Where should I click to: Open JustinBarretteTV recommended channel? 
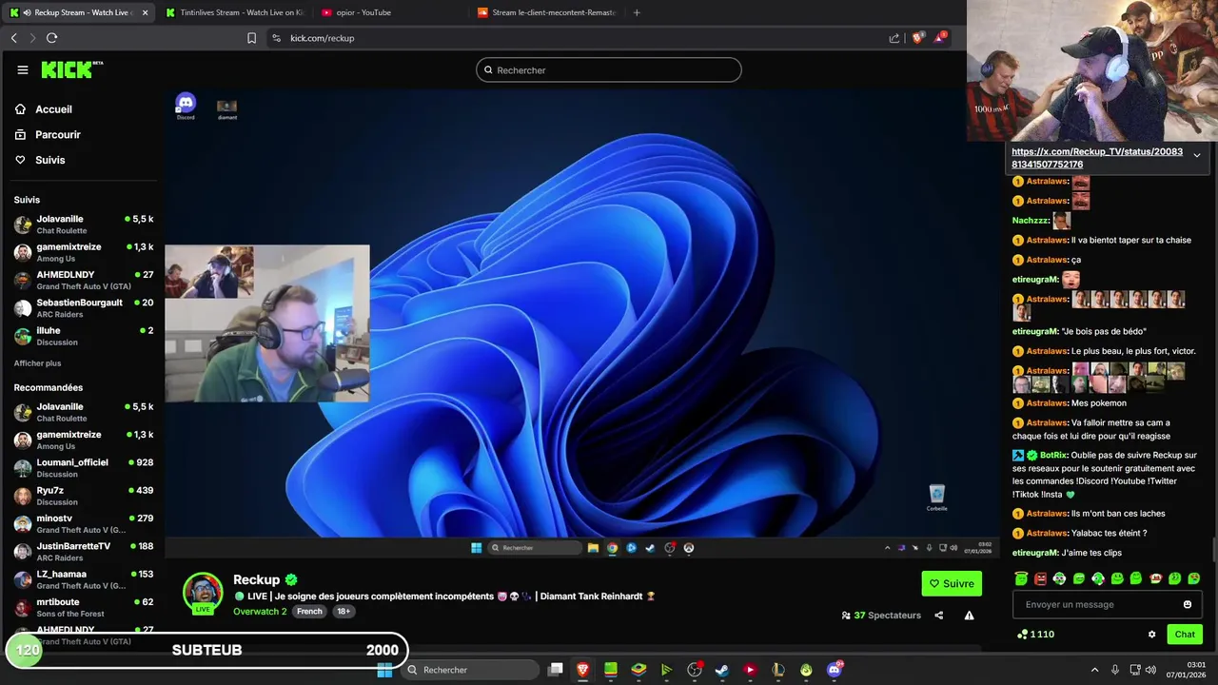[84, 552]
